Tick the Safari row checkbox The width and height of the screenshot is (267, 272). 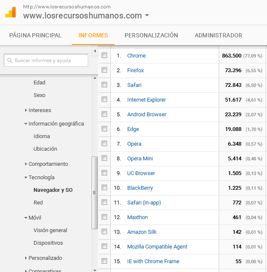[x=104, y=85]
